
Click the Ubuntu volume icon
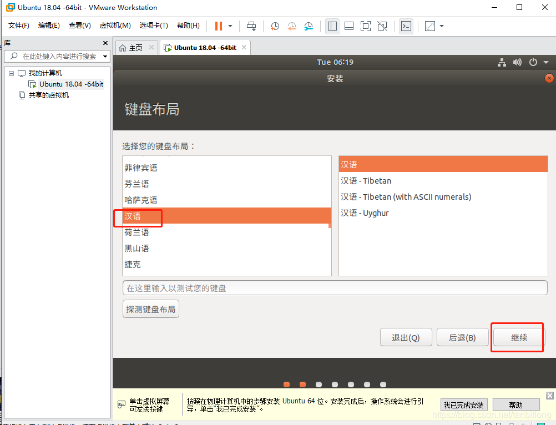click(517, 62)
